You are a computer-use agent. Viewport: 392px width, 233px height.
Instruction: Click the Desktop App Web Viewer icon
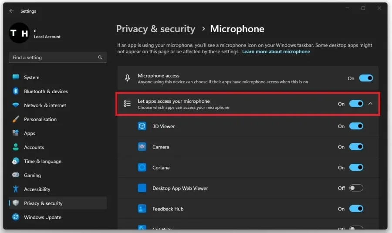click(x=142, y=188)
